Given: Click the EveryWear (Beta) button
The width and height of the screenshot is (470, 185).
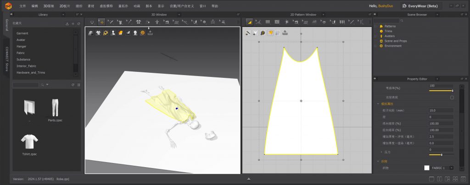Looking at the screenshot, I should pos(420,6).
